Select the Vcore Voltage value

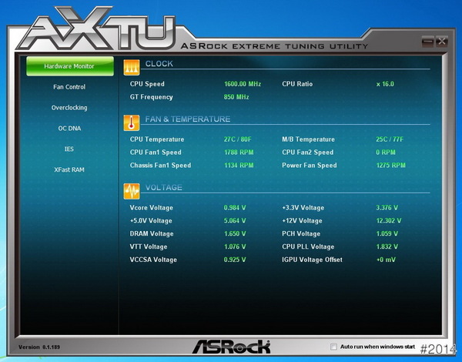(235, 208)
